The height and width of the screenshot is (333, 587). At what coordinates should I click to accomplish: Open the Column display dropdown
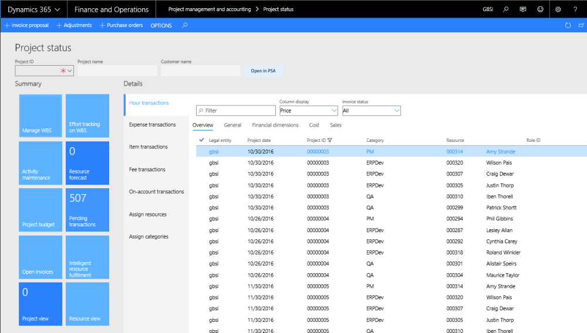tap(333, 110)
